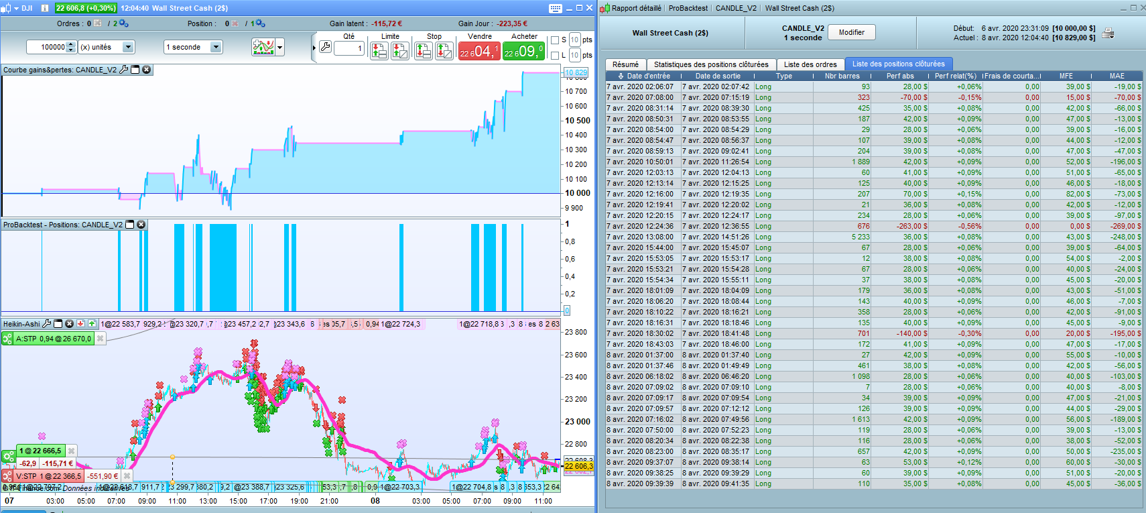Remove the Heikin-Ashi panel with X icon
Image resolution: width=1146 pixels, height=513 pixels.
point(69,324)
